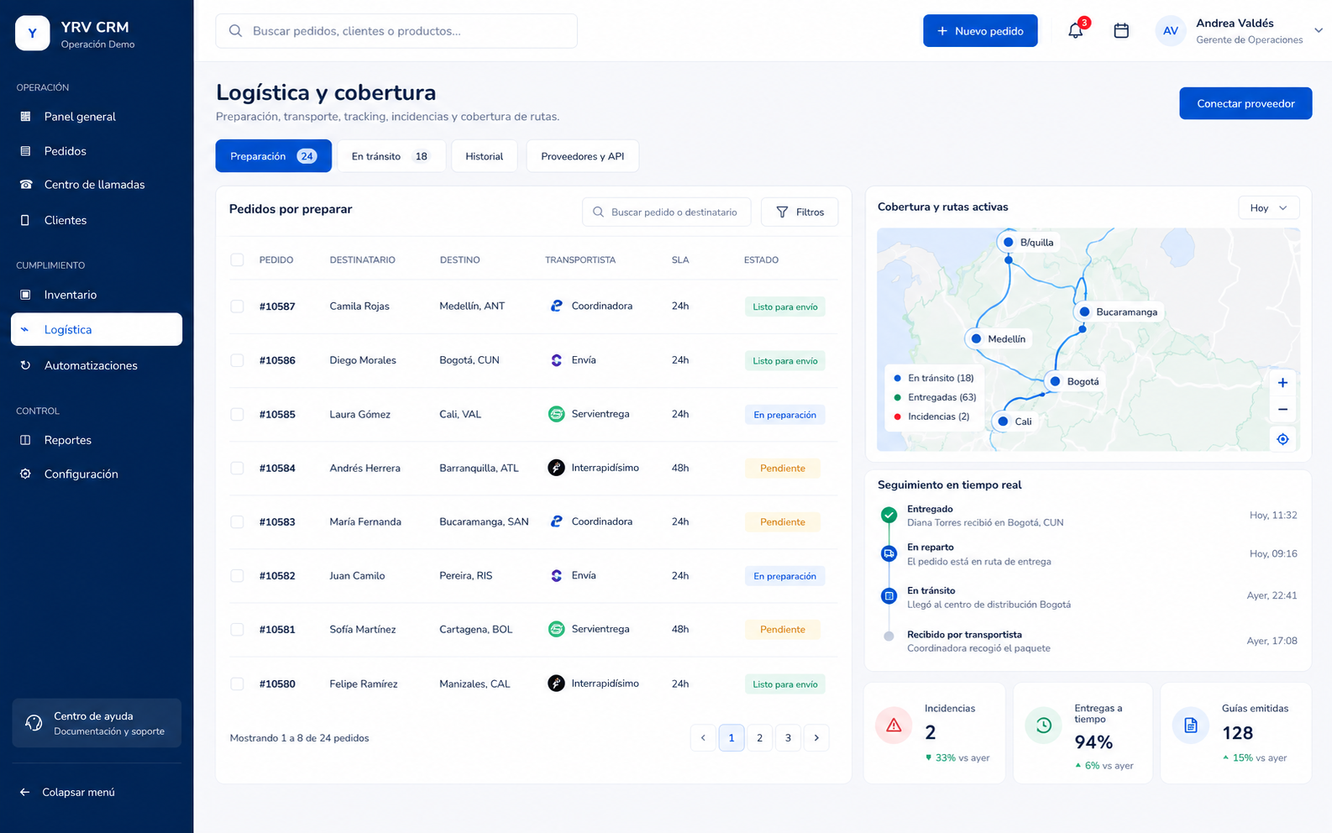The height and width of the screenshot is (833, 1332).
Task: Click the AV user avatar
Action: [1171, 31]
